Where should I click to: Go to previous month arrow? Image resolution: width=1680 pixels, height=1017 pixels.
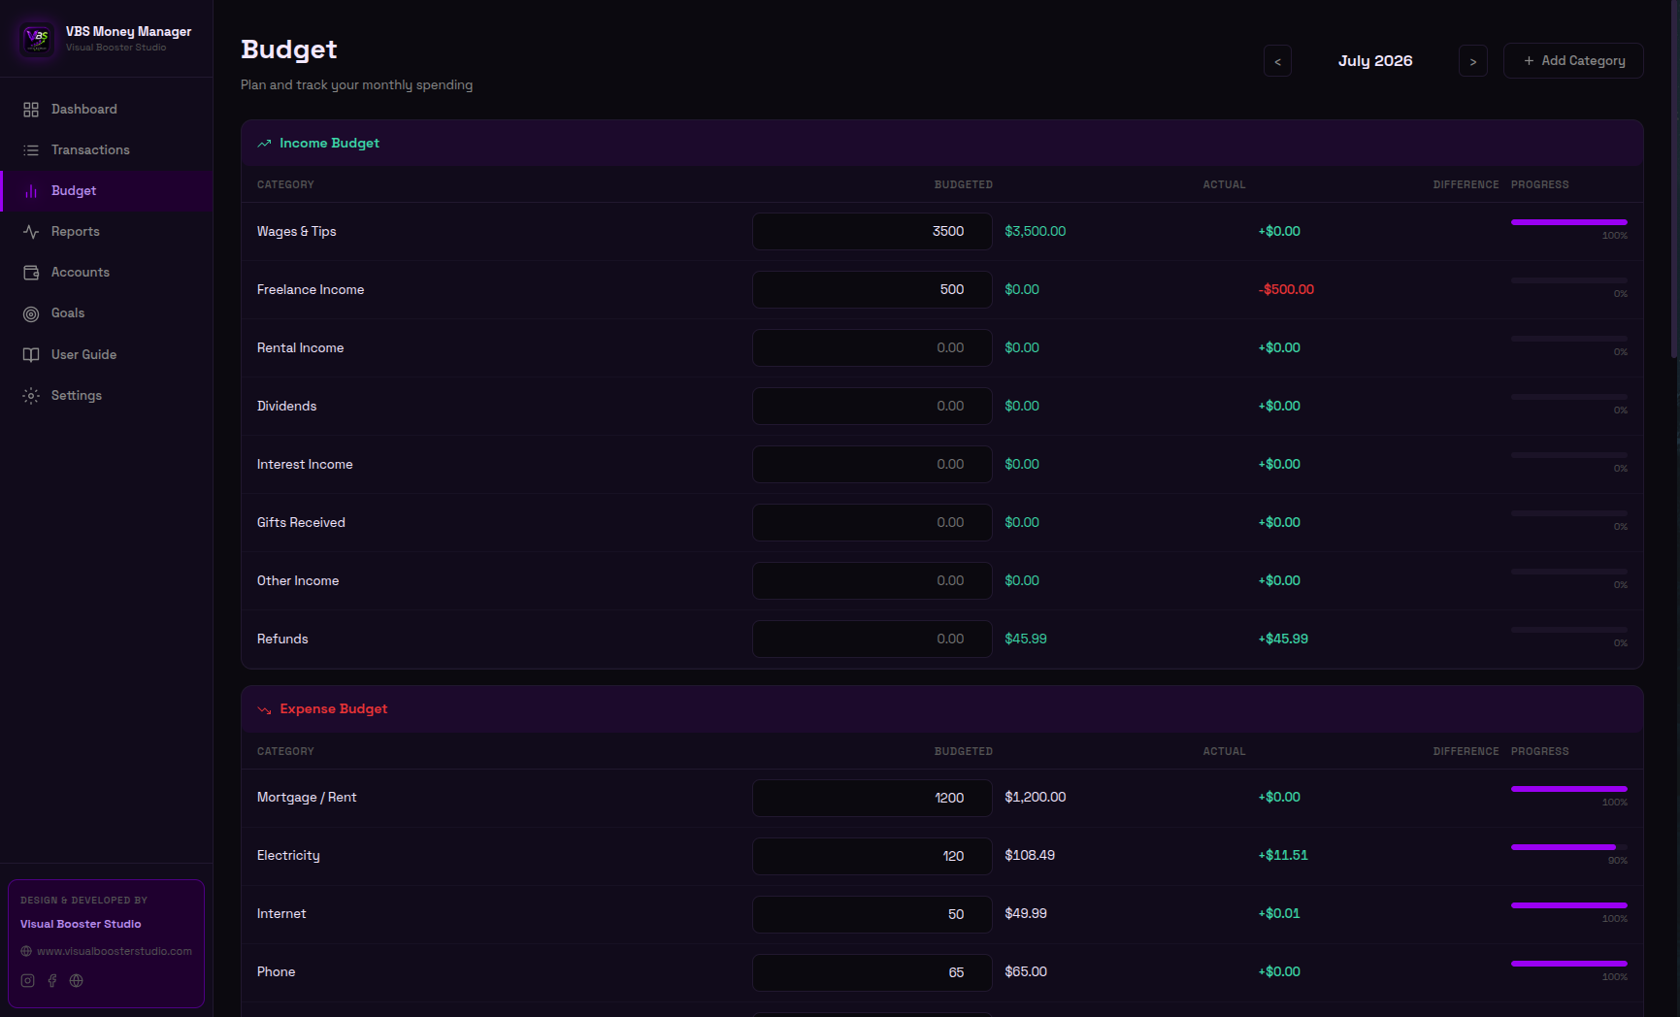[1277, 61]
